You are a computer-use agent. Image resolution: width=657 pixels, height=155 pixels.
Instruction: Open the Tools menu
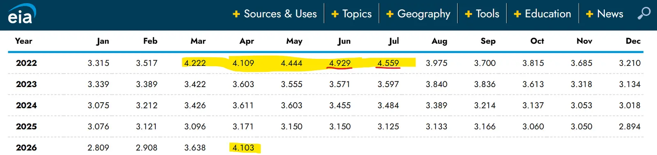click(x=482, y=14)
